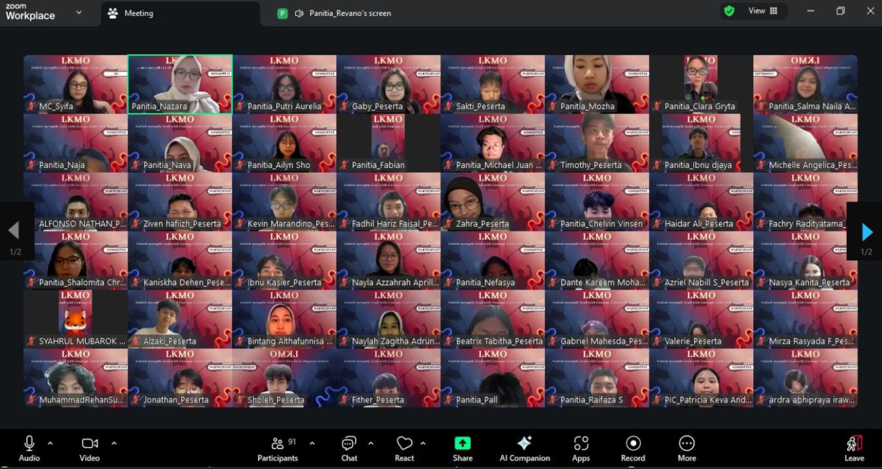Click the green encryption shield icon
The width and height of the screenshot is (882, 469).
click(x=729, y=11)
